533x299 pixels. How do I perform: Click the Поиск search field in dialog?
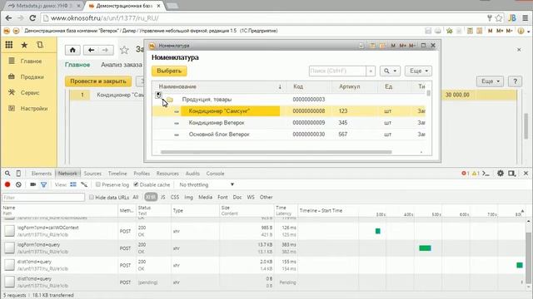coord(337,71)
